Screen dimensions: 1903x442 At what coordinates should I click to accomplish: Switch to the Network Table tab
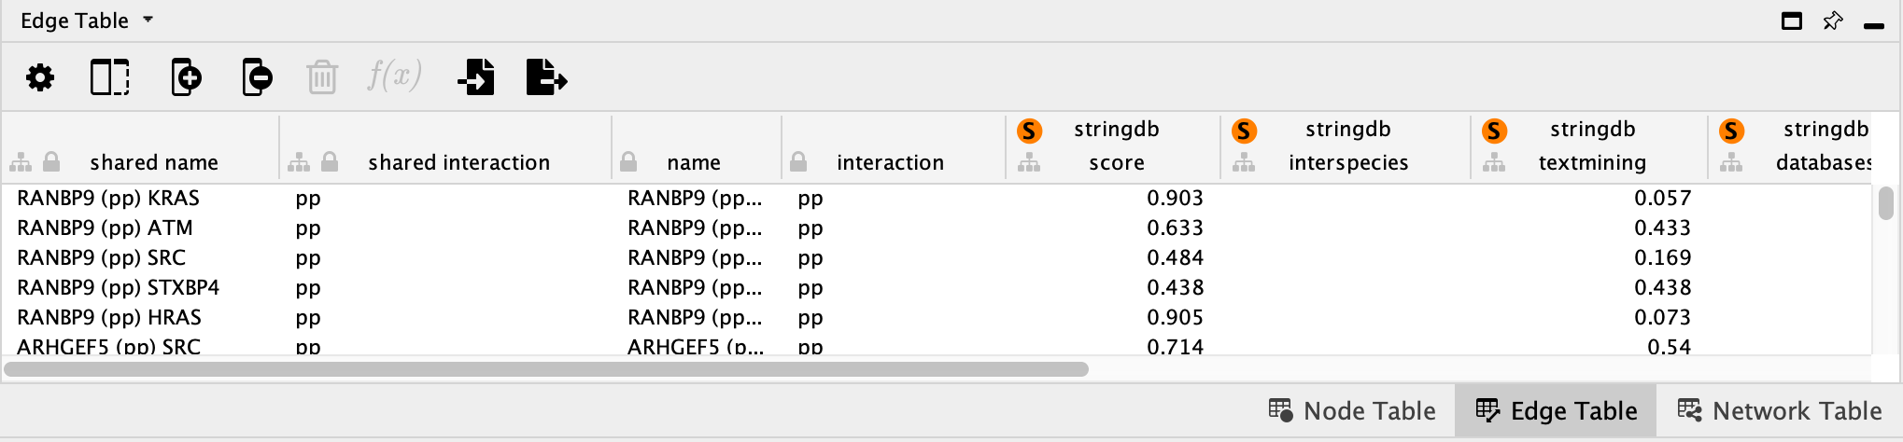tap(1779, 410)
